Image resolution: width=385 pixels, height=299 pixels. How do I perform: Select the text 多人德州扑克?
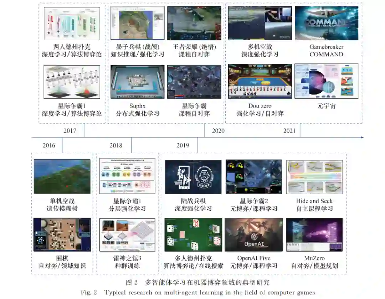click(193, 258)
